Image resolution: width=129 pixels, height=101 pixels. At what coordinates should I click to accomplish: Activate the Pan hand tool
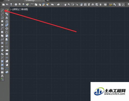pos(65,4)
